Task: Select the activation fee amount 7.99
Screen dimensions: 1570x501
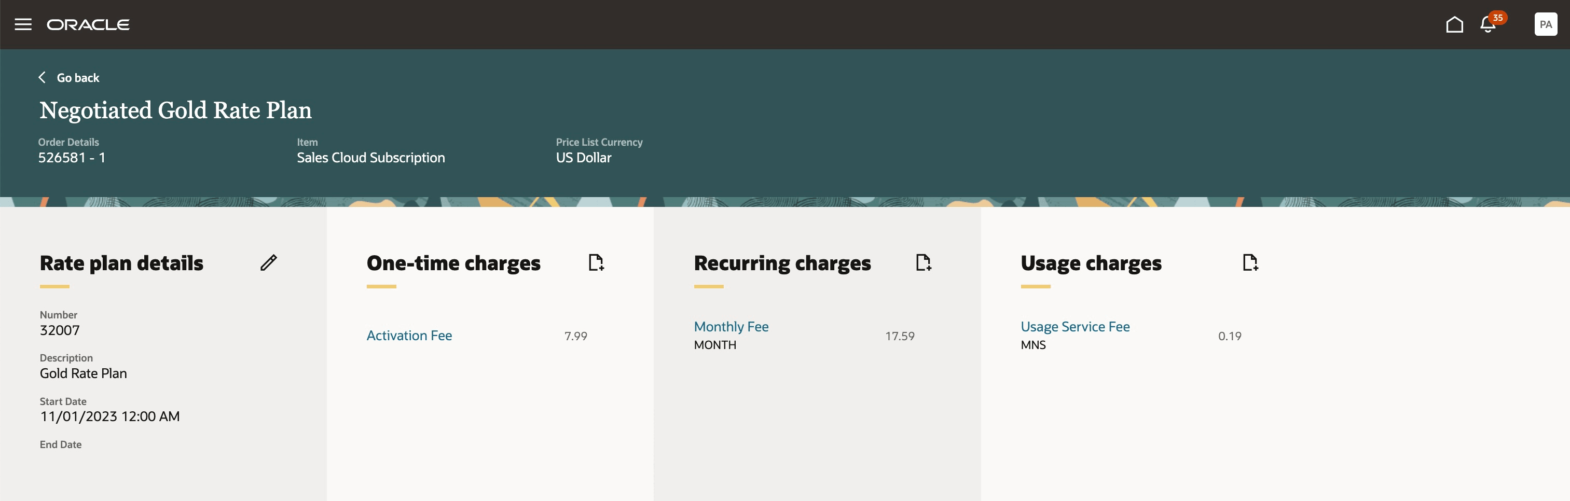Action: coord(575,336)
